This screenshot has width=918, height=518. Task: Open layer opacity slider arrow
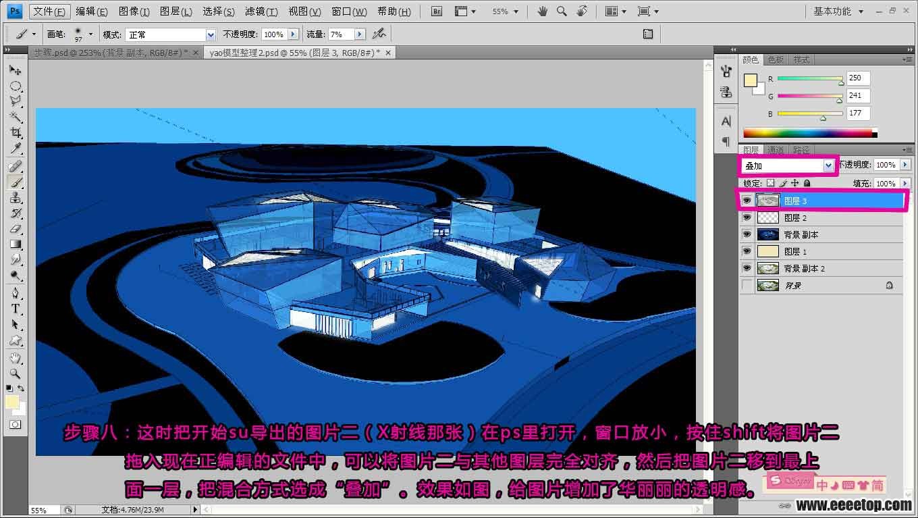pyautogui.click(x=905, y=165)
